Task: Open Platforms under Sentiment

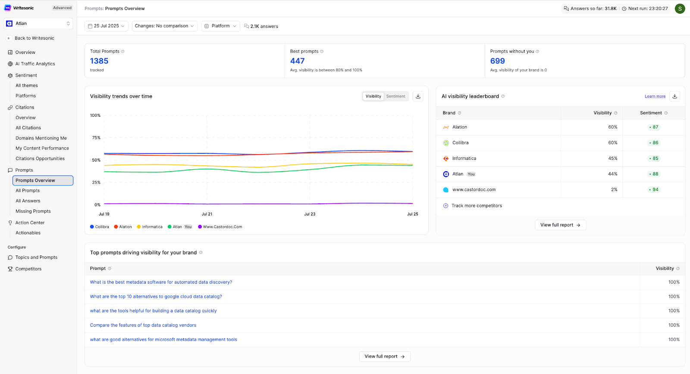Action: [x=26, y=96]
